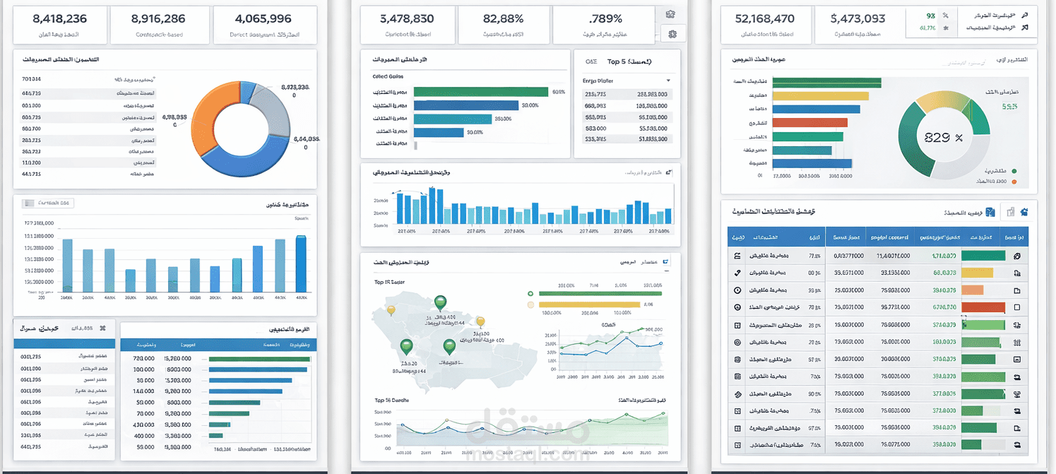Click the yellow map pin on the right
Image resolution: width=1056 pixels, height=474 pixels.
pyautogui.click(x=480, y=322)
